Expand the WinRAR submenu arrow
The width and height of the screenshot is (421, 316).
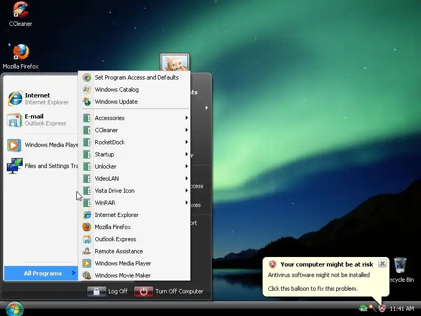(x=186, y=202)
